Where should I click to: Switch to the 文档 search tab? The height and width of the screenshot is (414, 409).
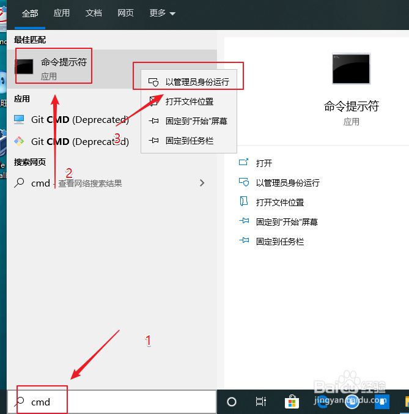(x=94, y=13)
